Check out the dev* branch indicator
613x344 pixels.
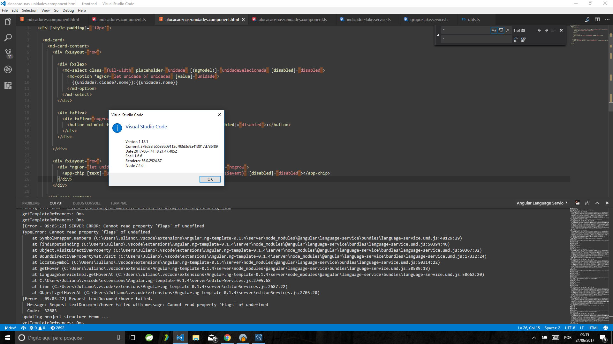tap(10, 328)
